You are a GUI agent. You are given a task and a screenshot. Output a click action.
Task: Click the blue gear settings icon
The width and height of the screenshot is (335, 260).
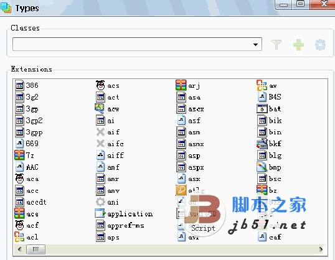(320, 45)
